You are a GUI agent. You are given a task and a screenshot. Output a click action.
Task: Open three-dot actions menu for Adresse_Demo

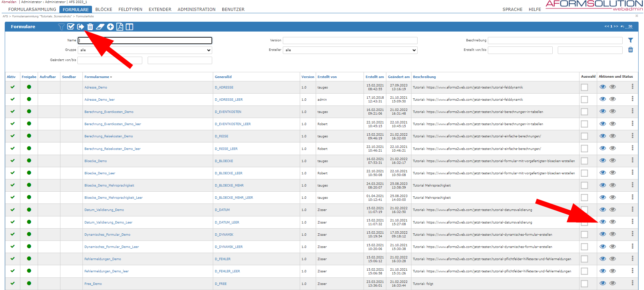(632, 86)
